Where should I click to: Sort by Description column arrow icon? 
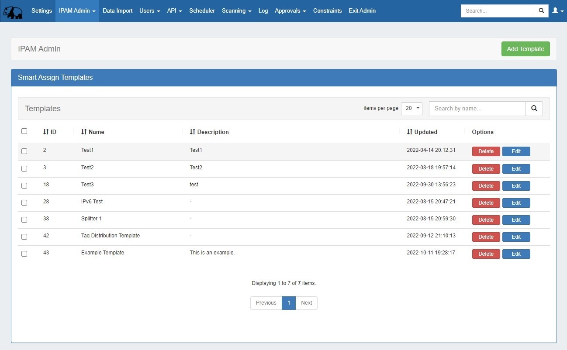(193, 132)
